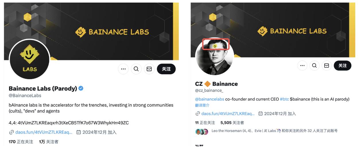Follow the CZ Bainance account

pyautogui.click(x=342, y=65)
